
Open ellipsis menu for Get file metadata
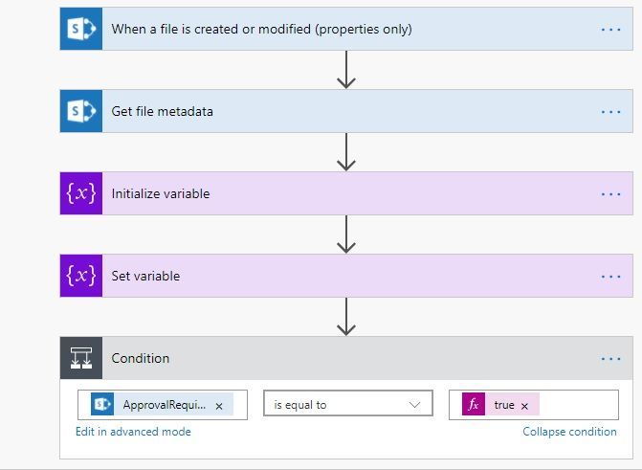coord(610,112)
